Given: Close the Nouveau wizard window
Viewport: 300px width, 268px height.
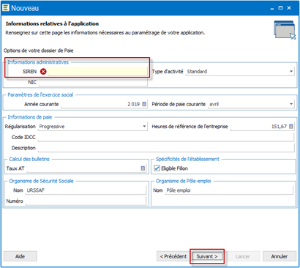Looking at the screenshot, I should click(x=289, y=8).
